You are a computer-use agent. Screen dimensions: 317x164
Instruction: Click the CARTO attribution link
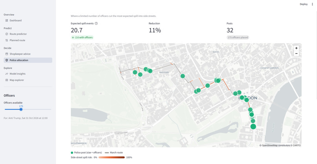297,145
